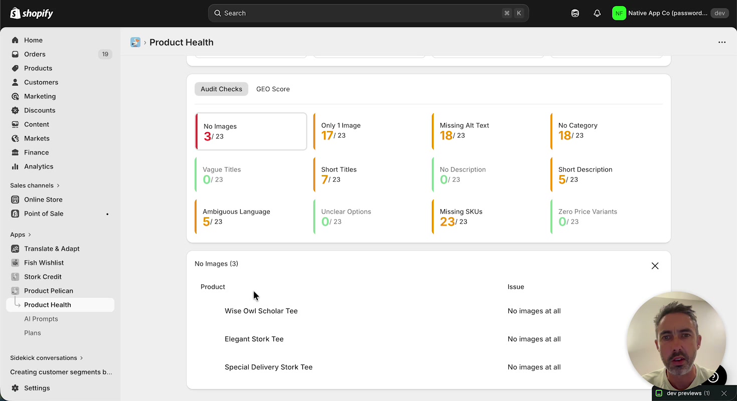Image resolution: width=737 pixels, height=401 pixels.
Task: Expand the Apps section chevron
Action: point(30,235)
